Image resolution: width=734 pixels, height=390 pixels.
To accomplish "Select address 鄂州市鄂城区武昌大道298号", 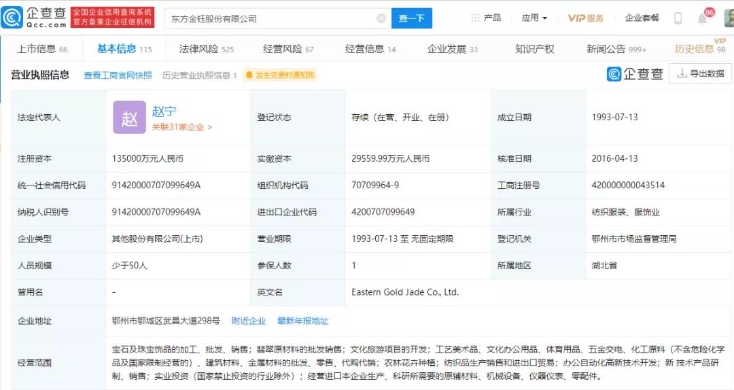I will coord(166,321).
